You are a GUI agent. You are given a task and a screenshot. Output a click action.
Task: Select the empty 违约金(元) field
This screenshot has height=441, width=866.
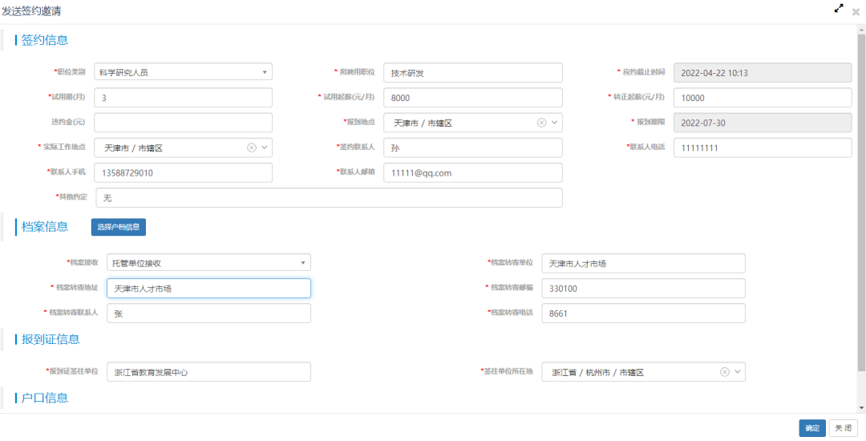[183, 123]
